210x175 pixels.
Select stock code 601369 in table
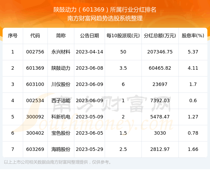tap(35, 68)
